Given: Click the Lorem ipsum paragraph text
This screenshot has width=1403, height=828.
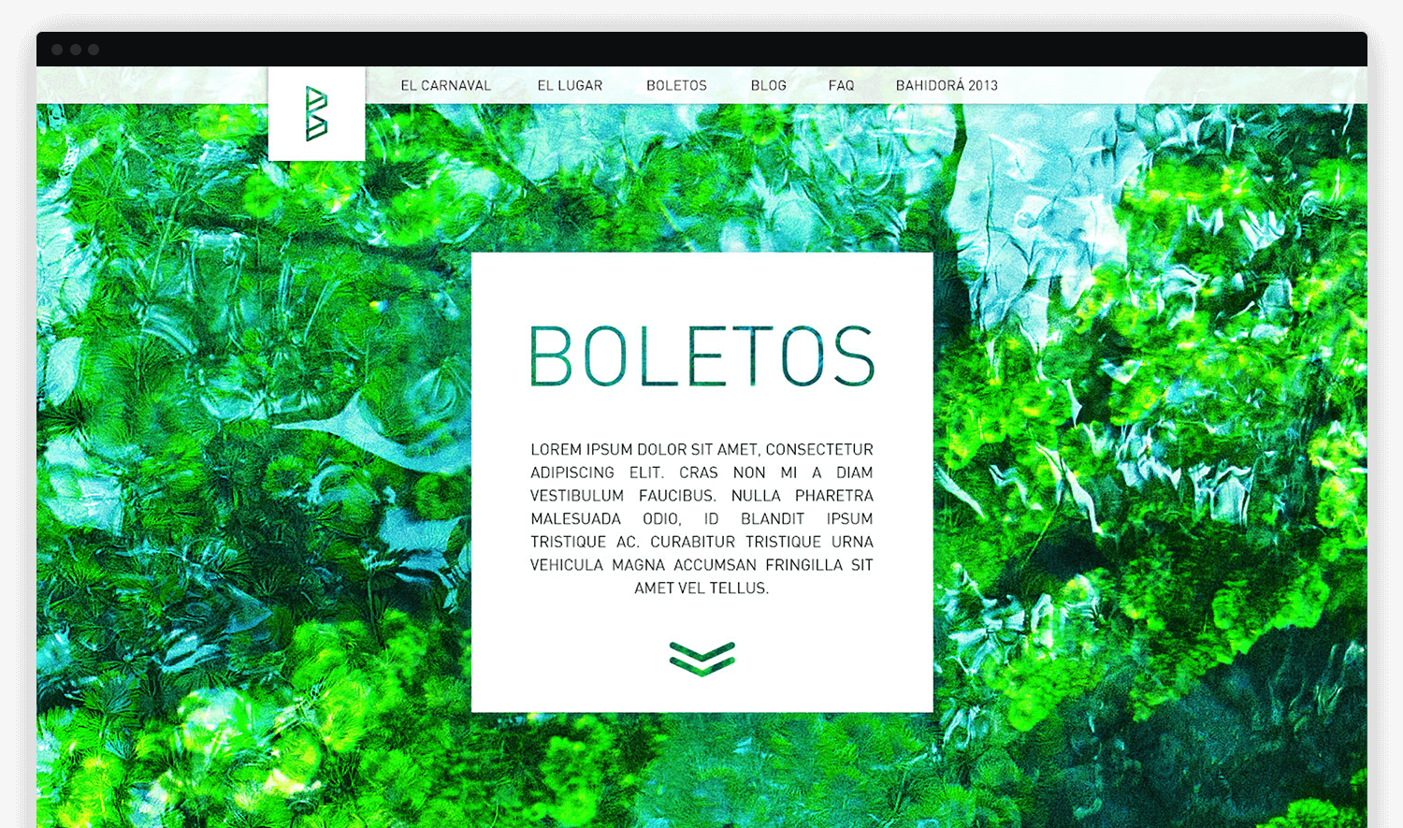Looking at the screenshot, I should pyautogui.click(x=701, y=518).
